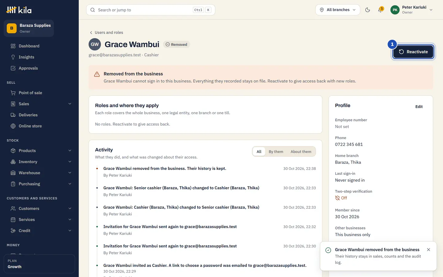Switch to the By them tab

pos(276,151)
